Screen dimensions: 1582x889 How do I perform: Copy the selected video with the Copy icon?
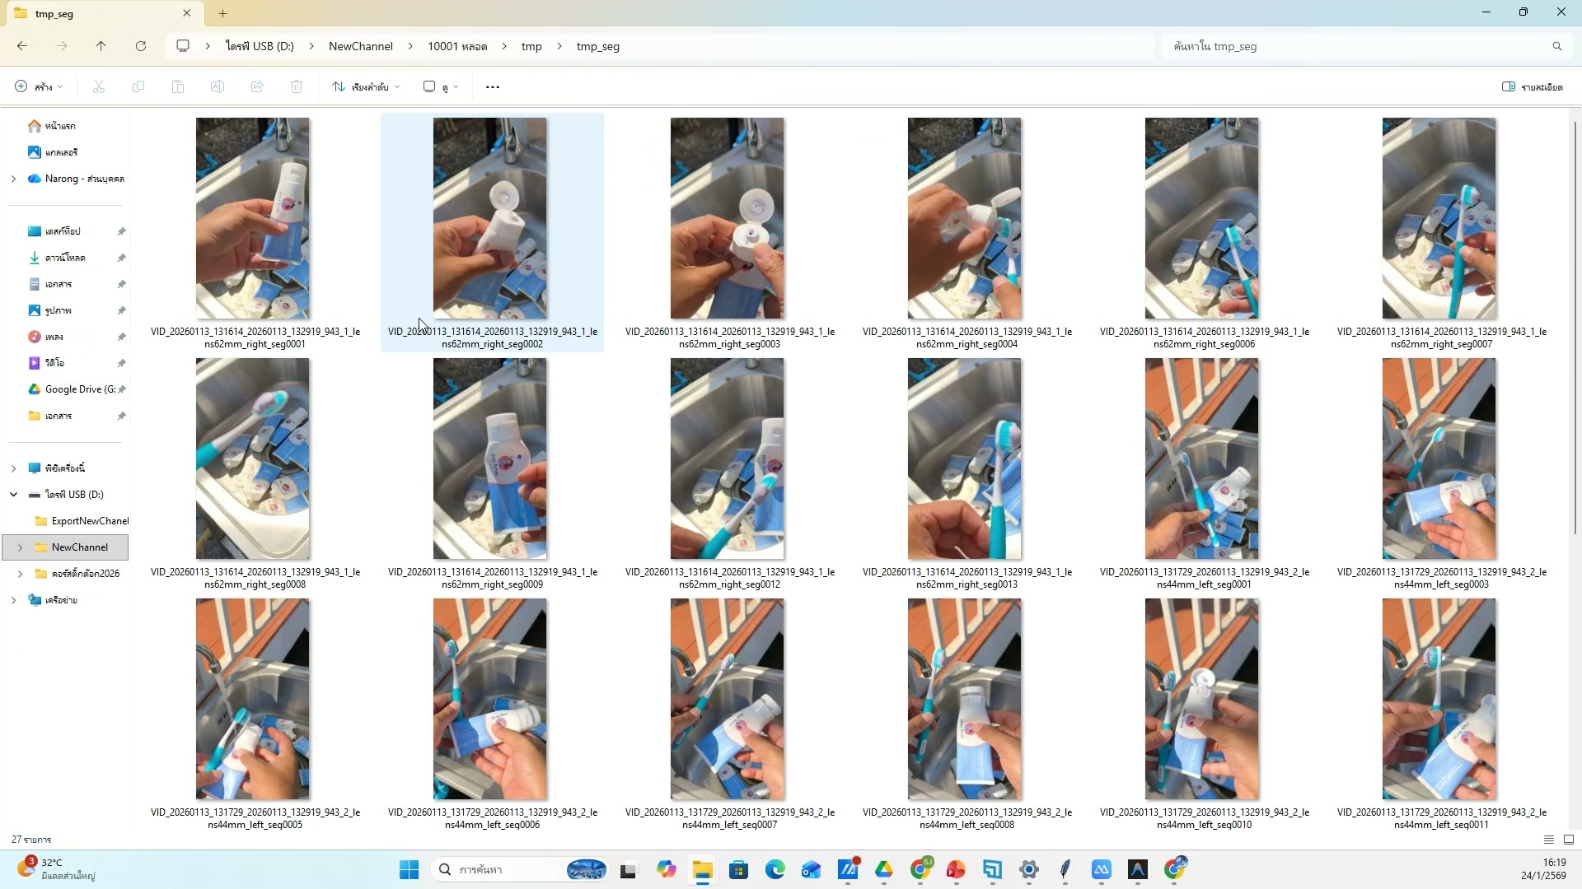click(138, 86)
